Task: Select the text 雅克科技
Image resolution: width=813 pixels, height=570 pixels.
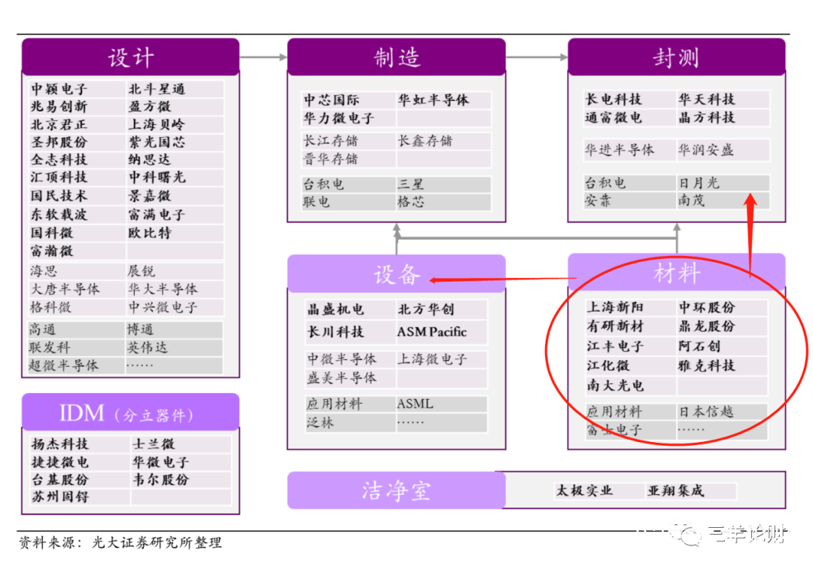Action: pos(707,366)
